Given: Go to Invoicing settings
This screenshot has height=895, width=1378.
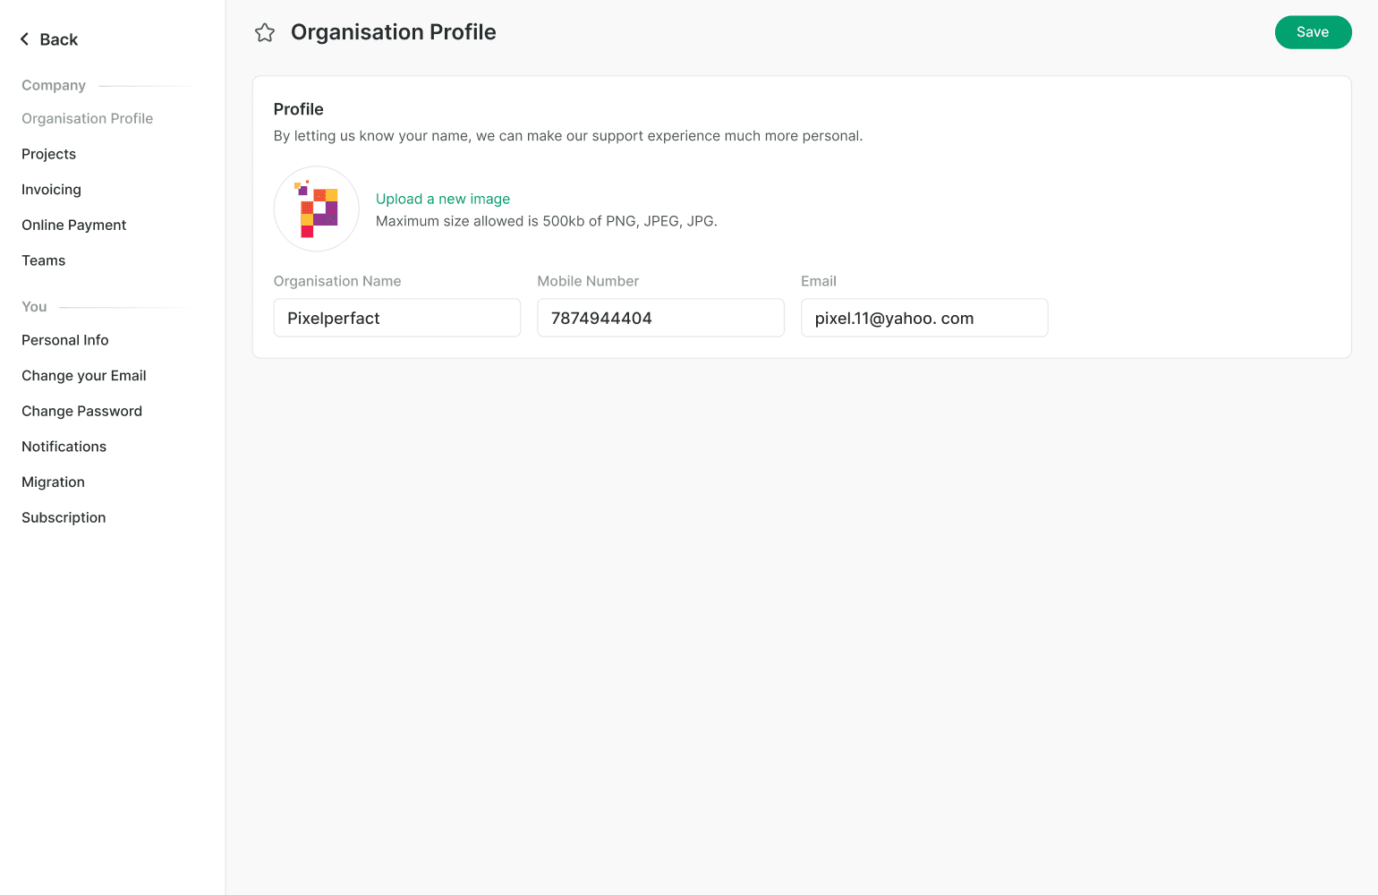Looking at the screenshot, I should pos(52,190).
